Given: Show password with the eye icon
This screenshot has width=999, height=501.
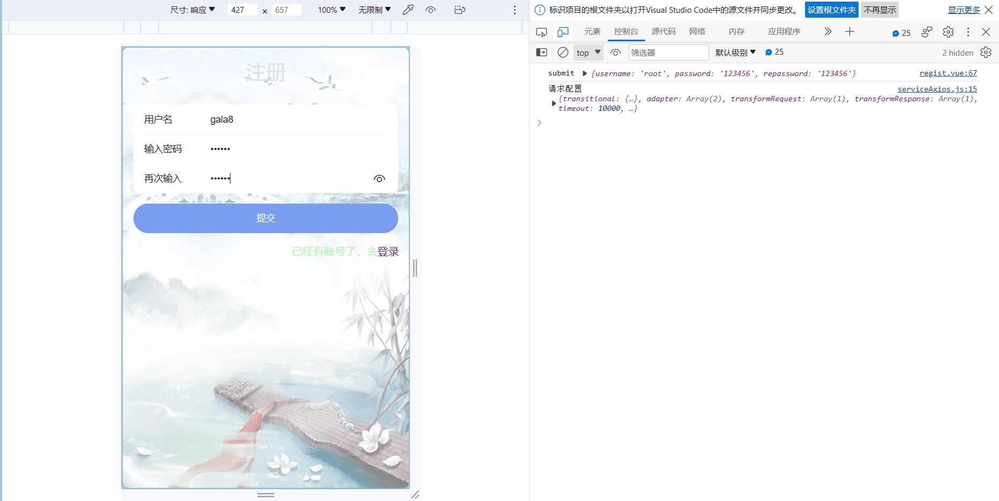Looking at the screenshot, I should tap(379, 179).
